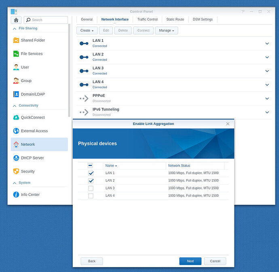
Task: Click the Control Panel title bar app icon
Action: (14, 12)
